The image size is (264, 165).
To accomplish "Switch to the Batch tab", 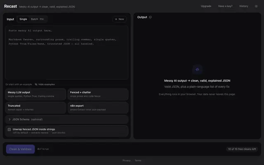I will [x=37, y=19].
